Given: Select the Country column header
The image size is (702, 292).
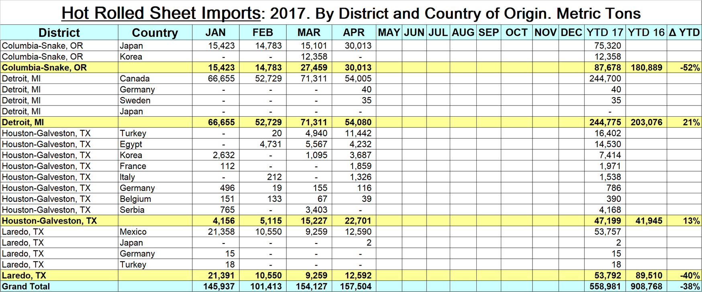Looking at the screenshot, I should [x=155, y=32].
